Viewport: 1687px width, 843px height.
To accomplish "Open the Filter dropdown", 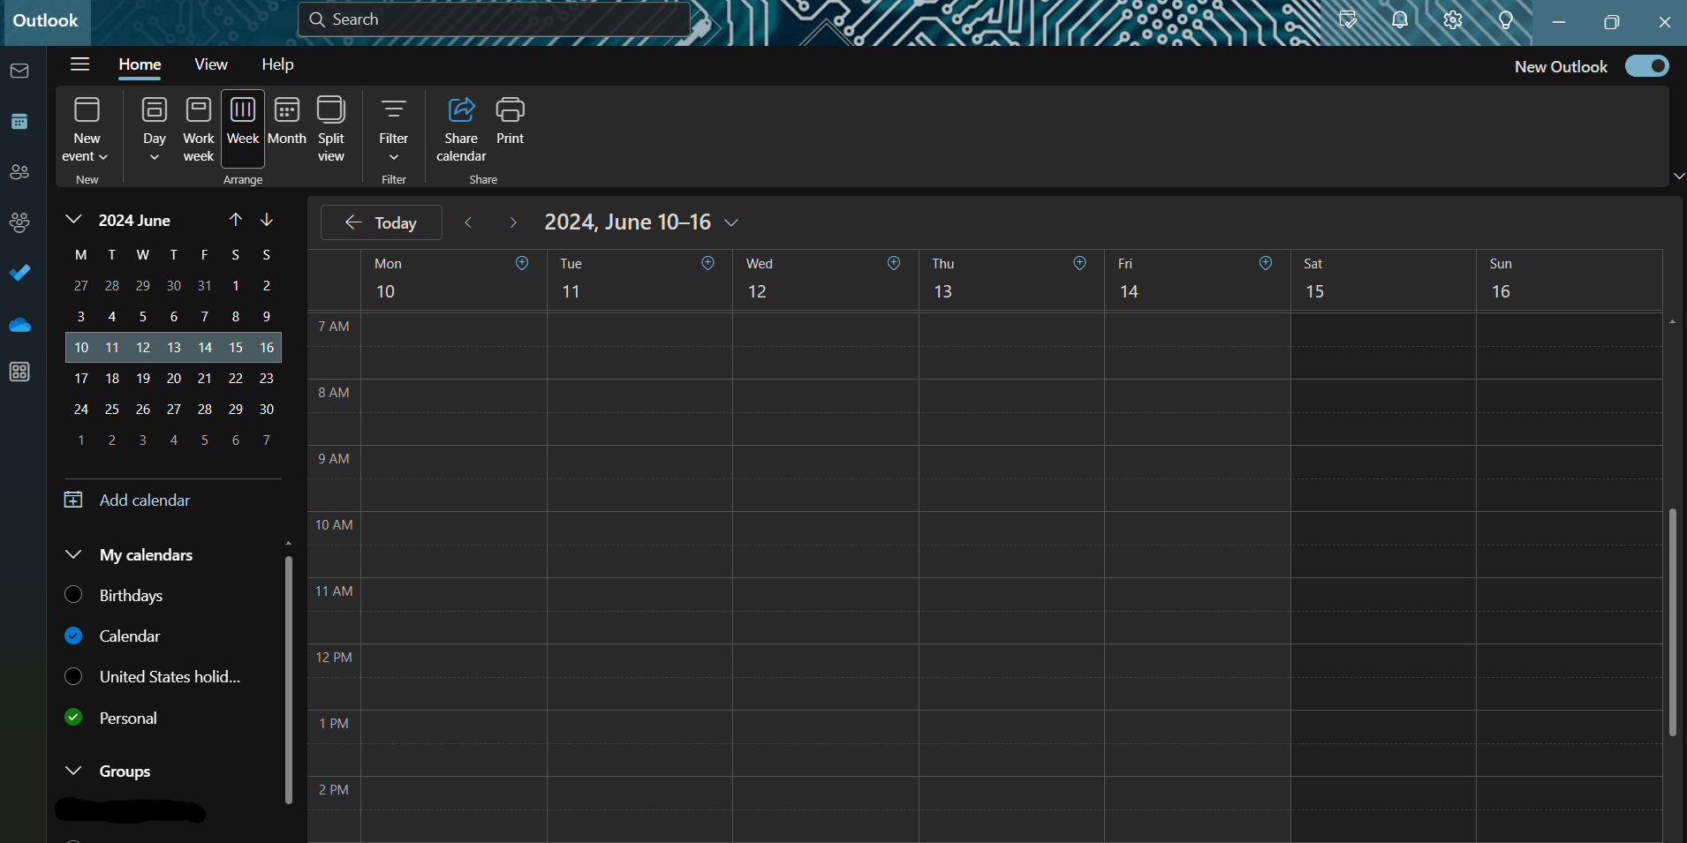I will point(394,129).
